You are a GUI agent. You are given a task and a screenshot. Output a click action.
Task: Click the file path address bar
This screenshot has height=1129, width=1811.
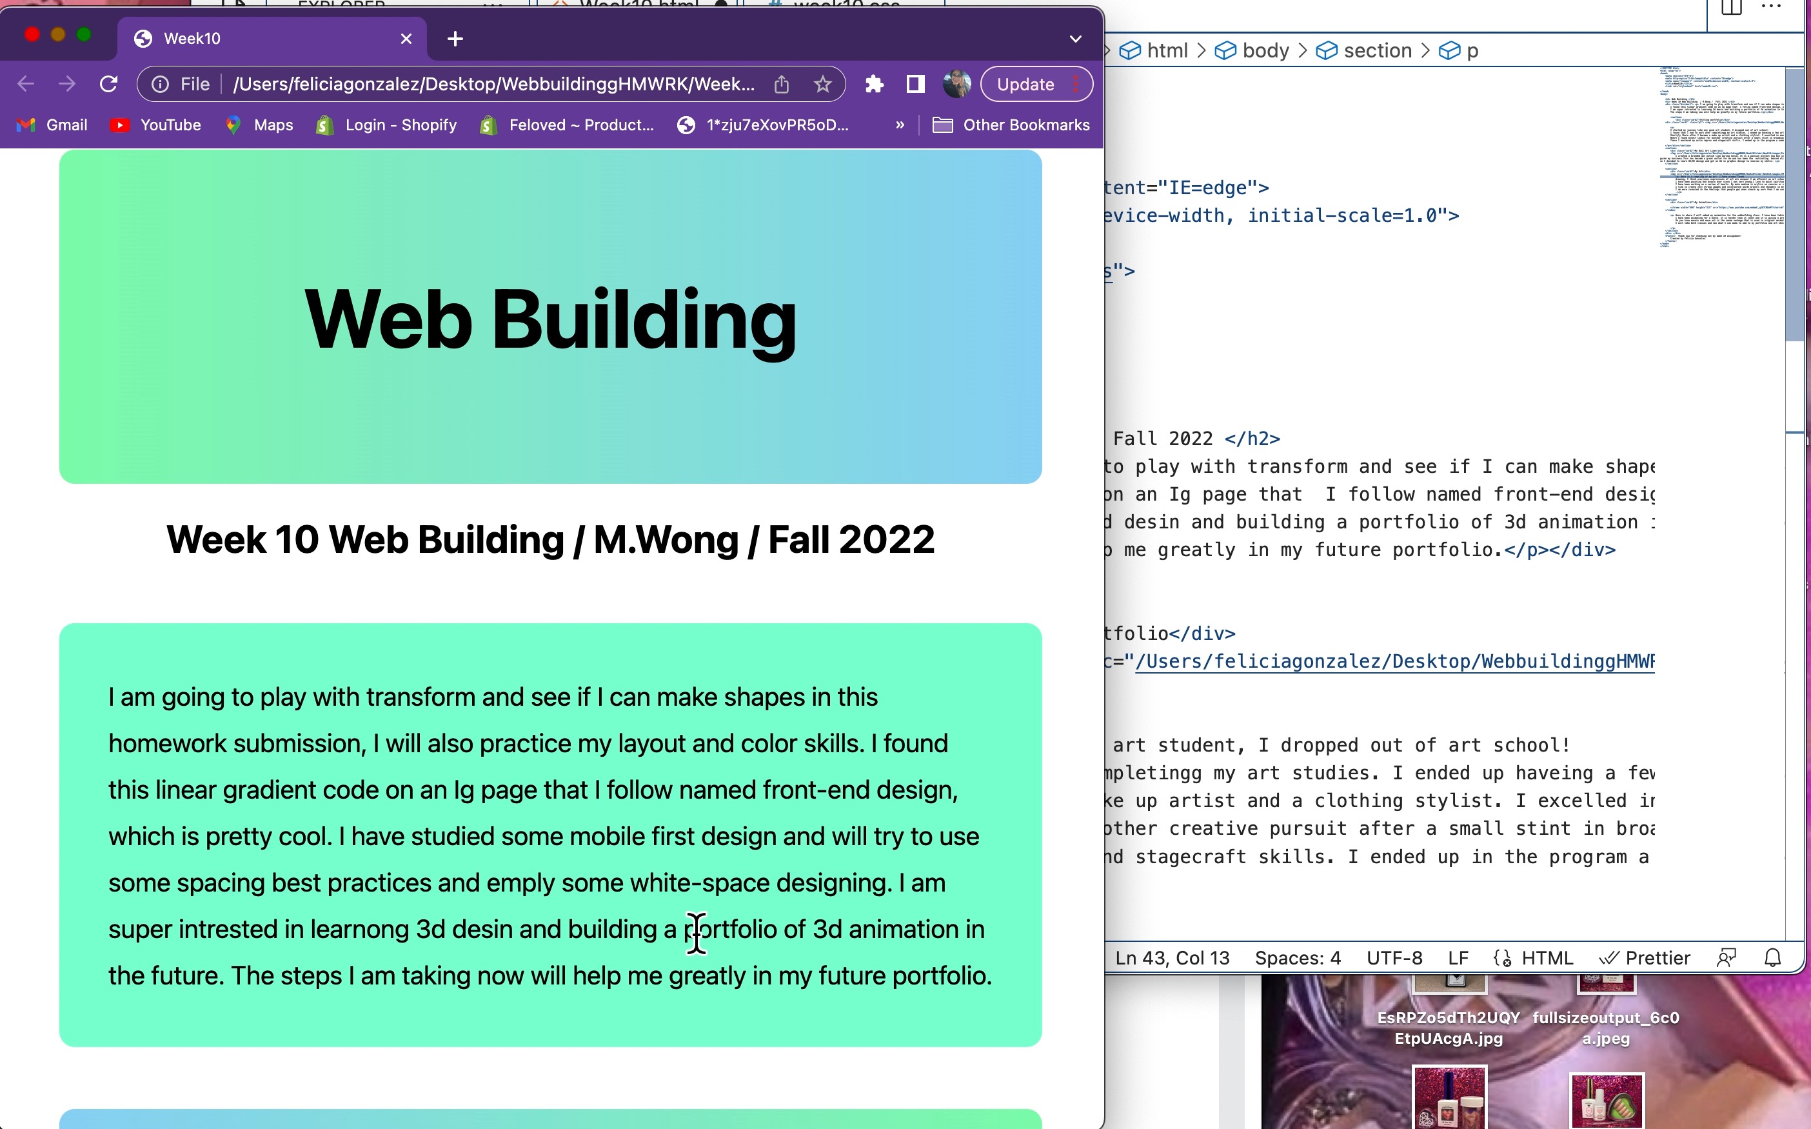[493, 84]
